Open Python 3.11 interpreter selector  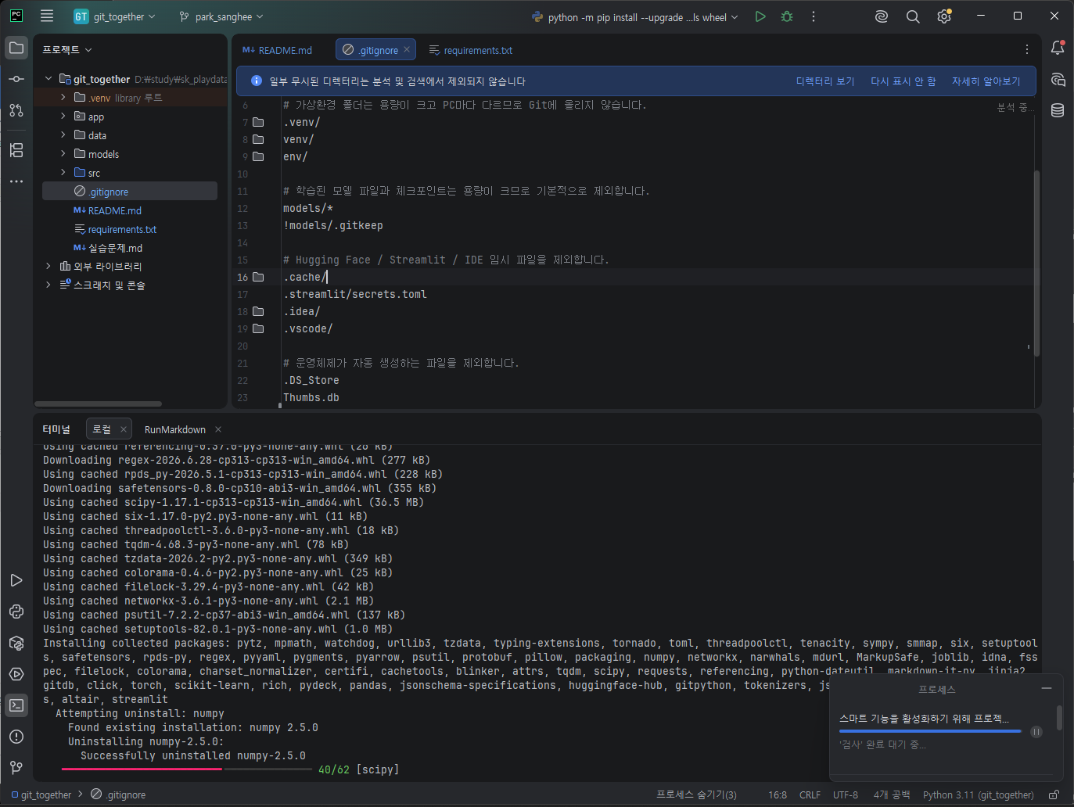point(978,794)
